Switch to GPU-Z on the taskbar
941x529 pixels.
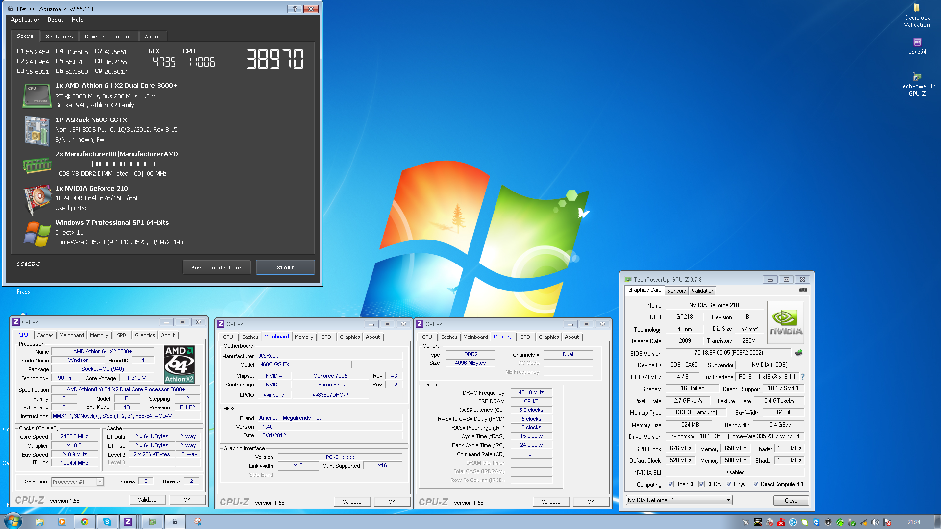(x=152, y=522)
